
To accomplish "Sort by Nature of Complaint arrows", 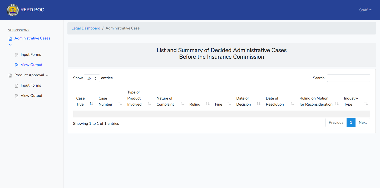I will pyautogui.click(x=182, y=104).
